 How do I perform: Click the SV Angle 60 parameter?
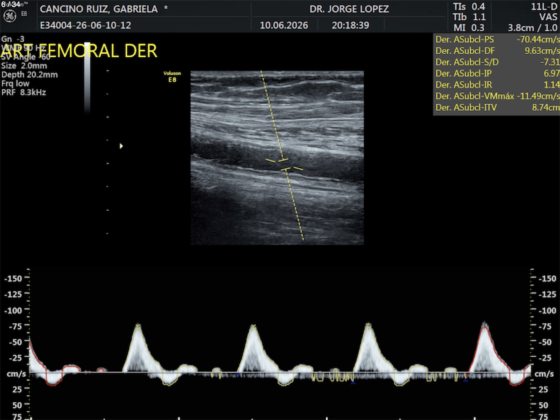pyautogui.click(x=26, y=57)
